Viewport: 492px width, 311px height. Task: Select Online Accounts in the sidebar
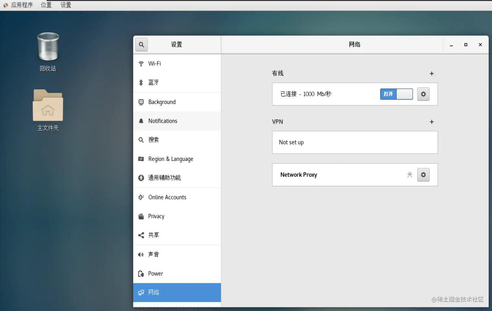(x=177, y=197)
